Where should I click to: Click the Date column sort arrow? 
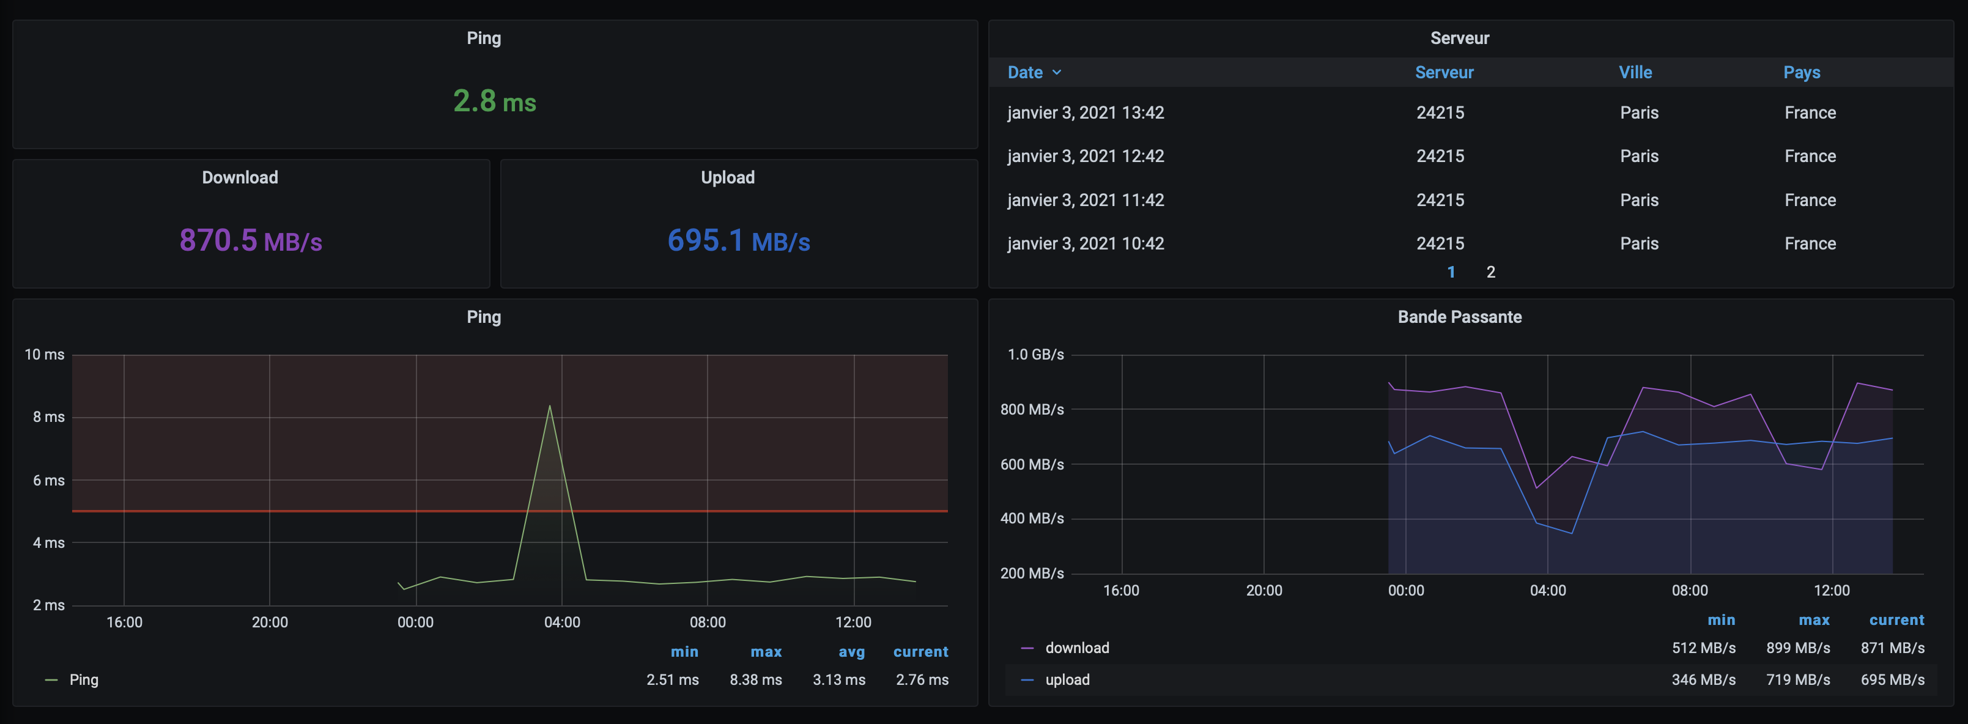point(1057,73)
